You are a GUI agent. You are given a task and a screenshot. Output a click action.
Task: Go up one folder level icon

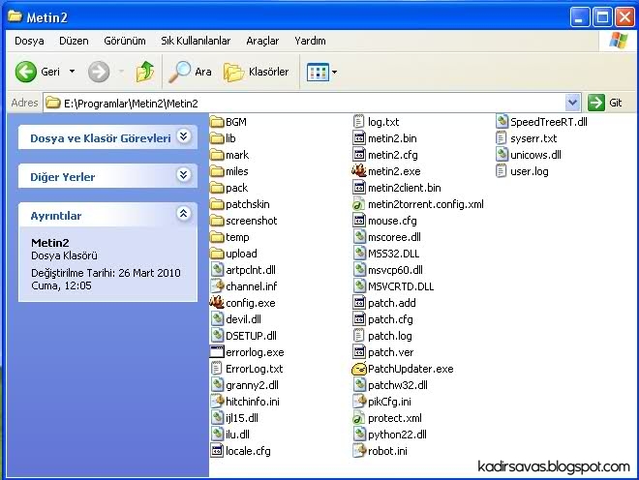tap(144, 72)
